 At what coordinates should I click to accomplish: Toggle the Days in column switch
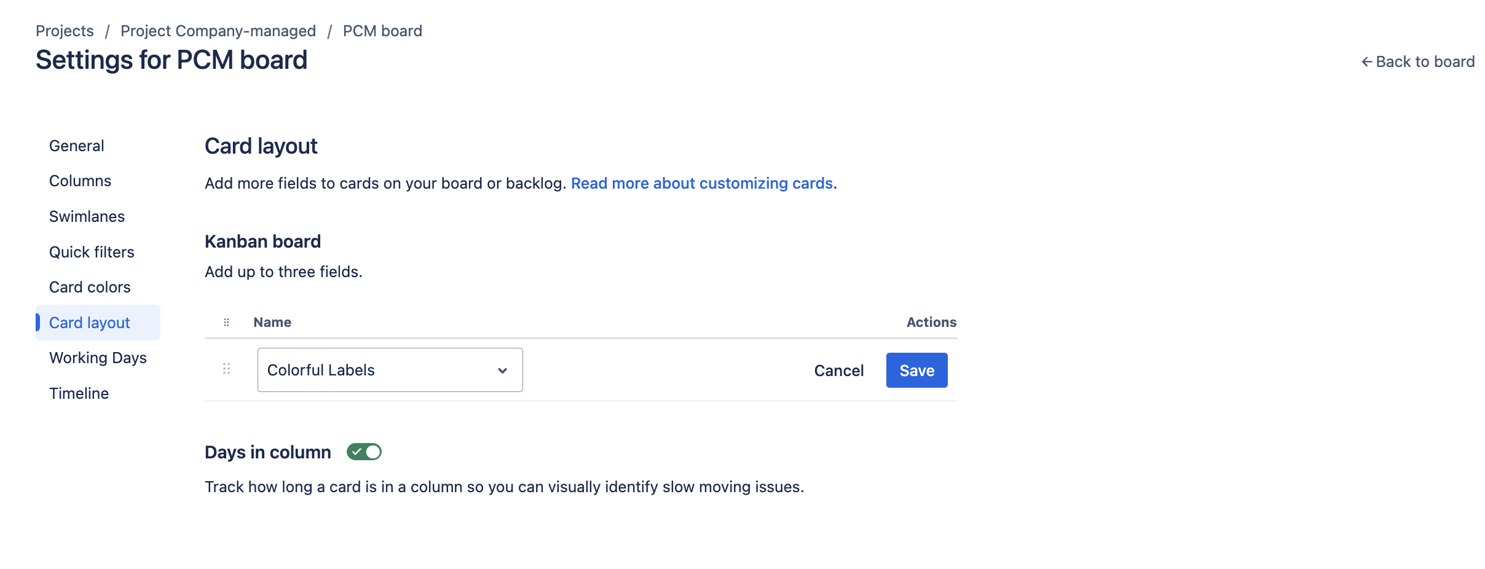pos(364,452)
